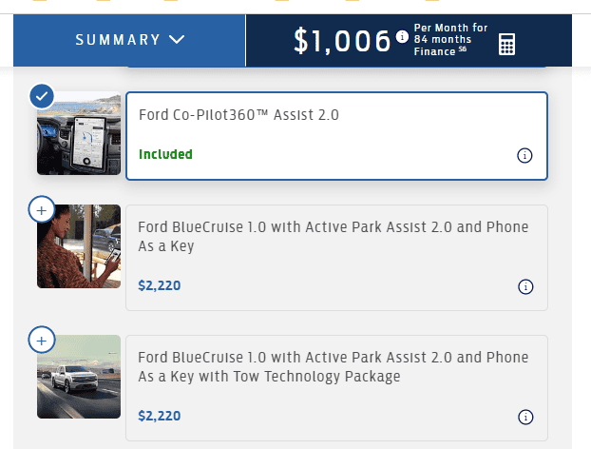The image size is (591, 449).
Task: Open the payment calculator icon
Action: [506, 46]
